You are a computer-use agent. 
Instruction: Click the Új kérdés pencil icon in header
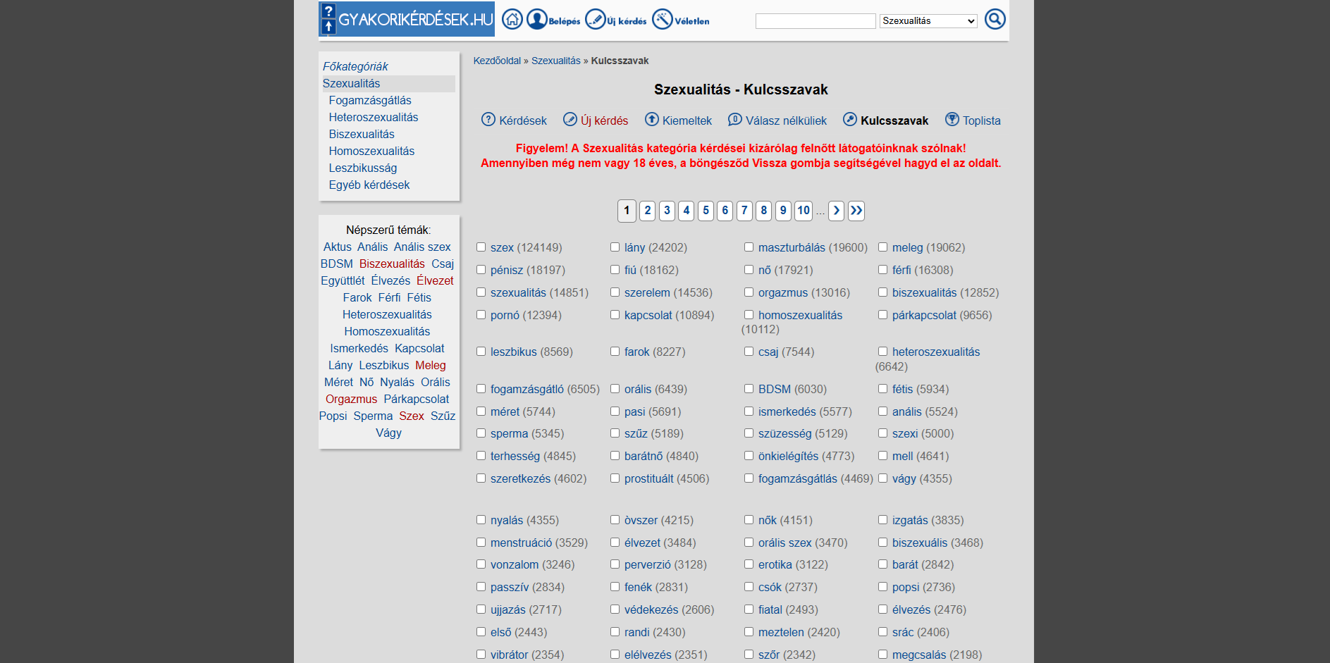pyautogui.click(x=596, y=19)
